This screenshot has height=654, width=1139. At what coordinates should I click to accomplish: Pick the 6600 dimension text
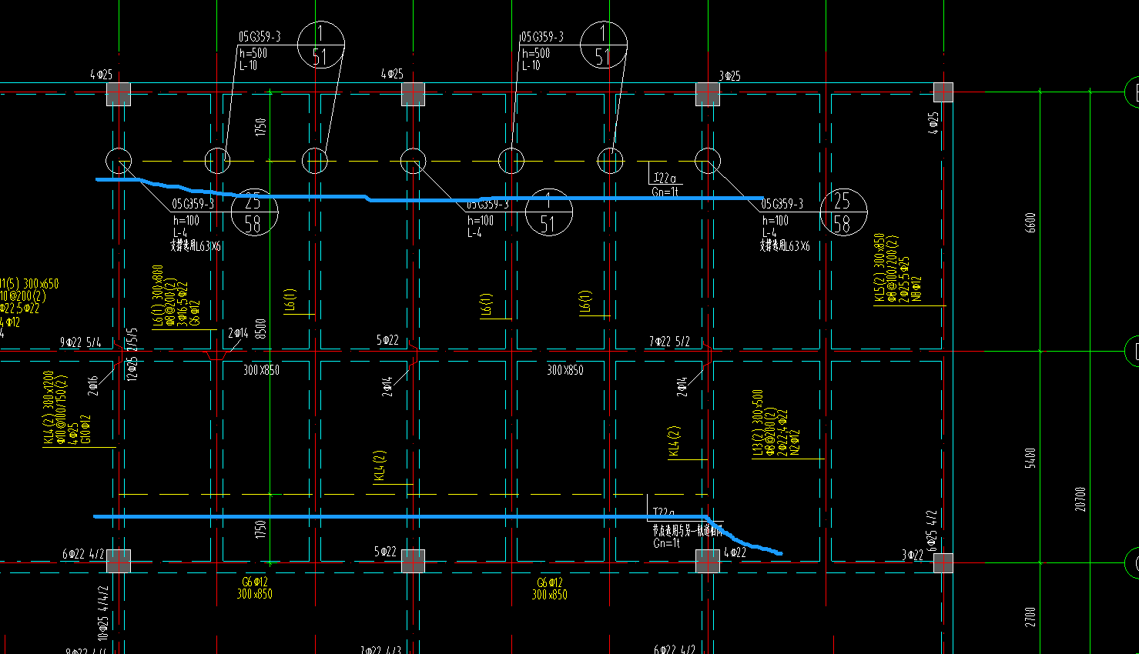click(1031, 223)
